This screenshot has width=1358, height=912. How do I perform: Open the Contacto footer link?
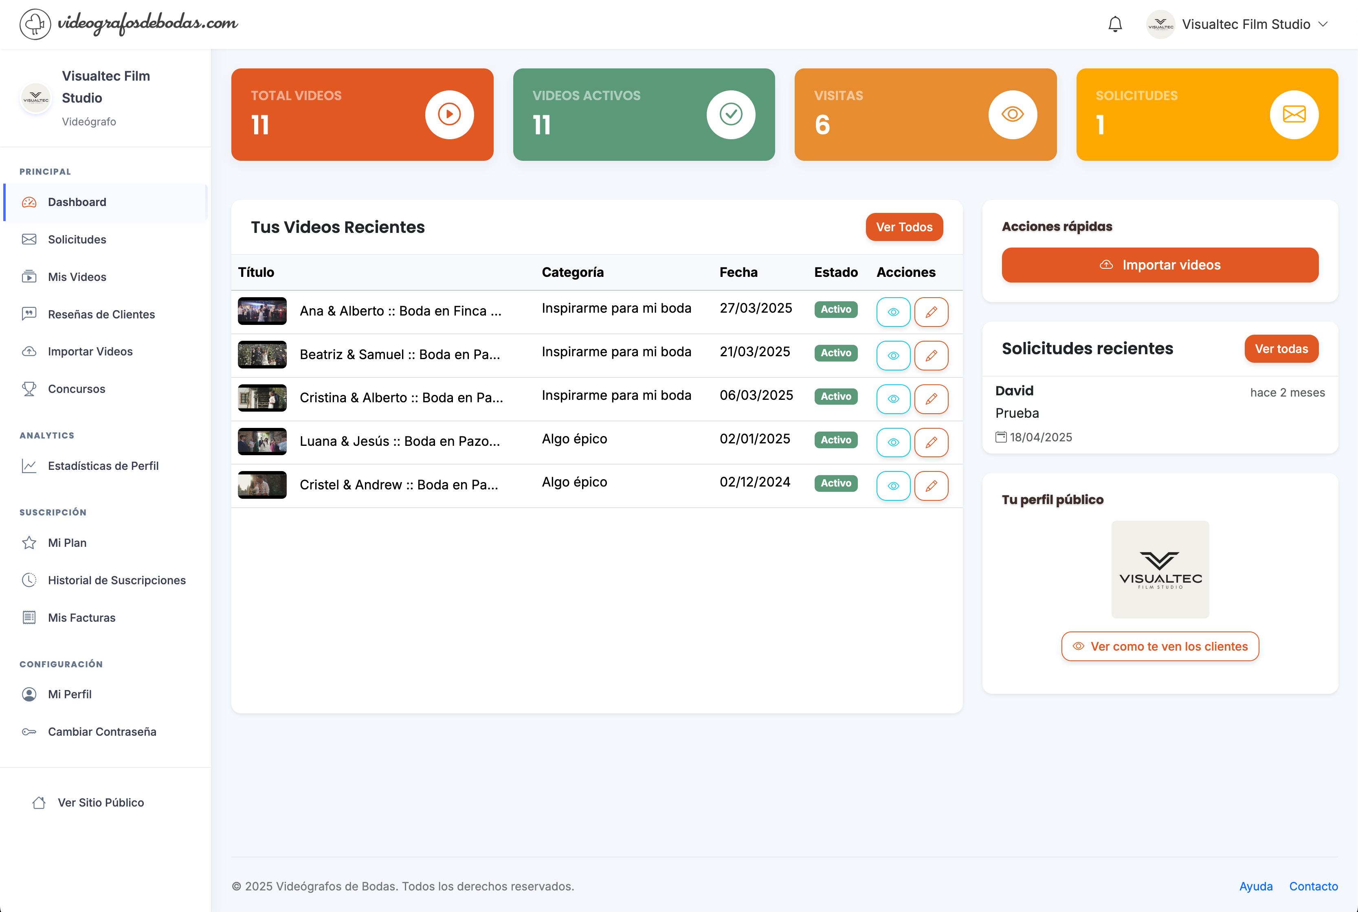coord(1313,886)
